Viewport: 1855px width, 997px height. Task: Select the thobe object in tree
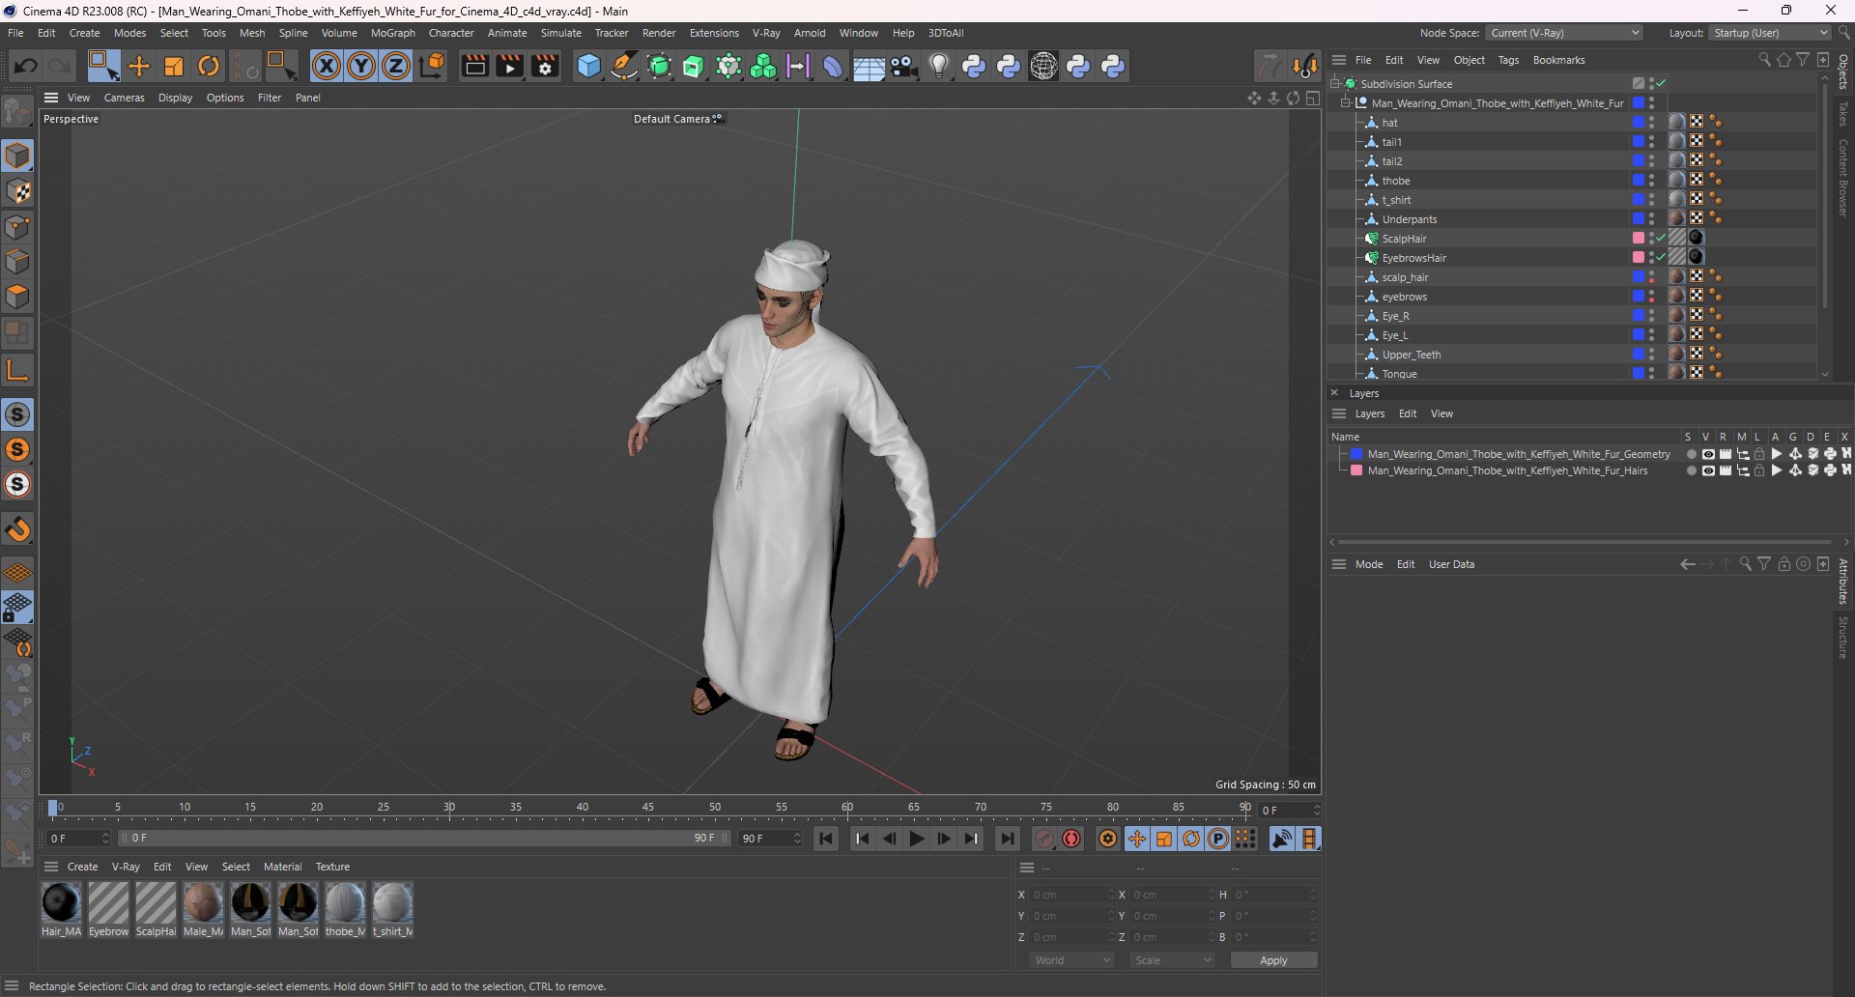click(1395, 181)
